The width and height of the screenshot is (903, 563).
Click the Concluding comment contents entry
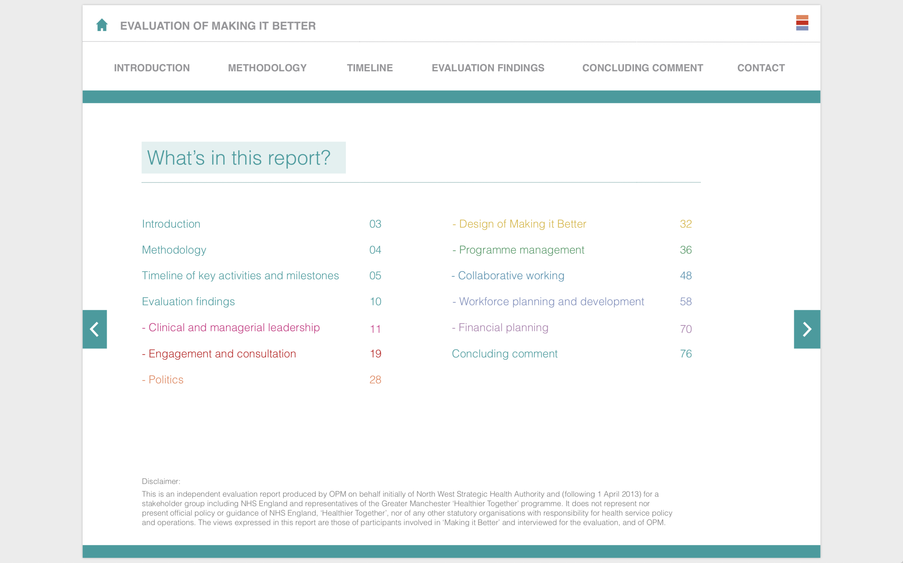pos(505,354)
